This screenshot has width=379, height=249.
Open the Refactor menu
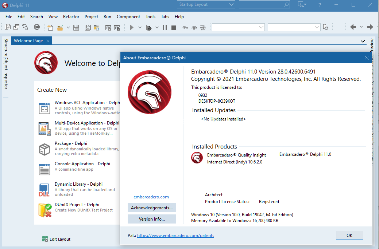[x=71, y=17]
